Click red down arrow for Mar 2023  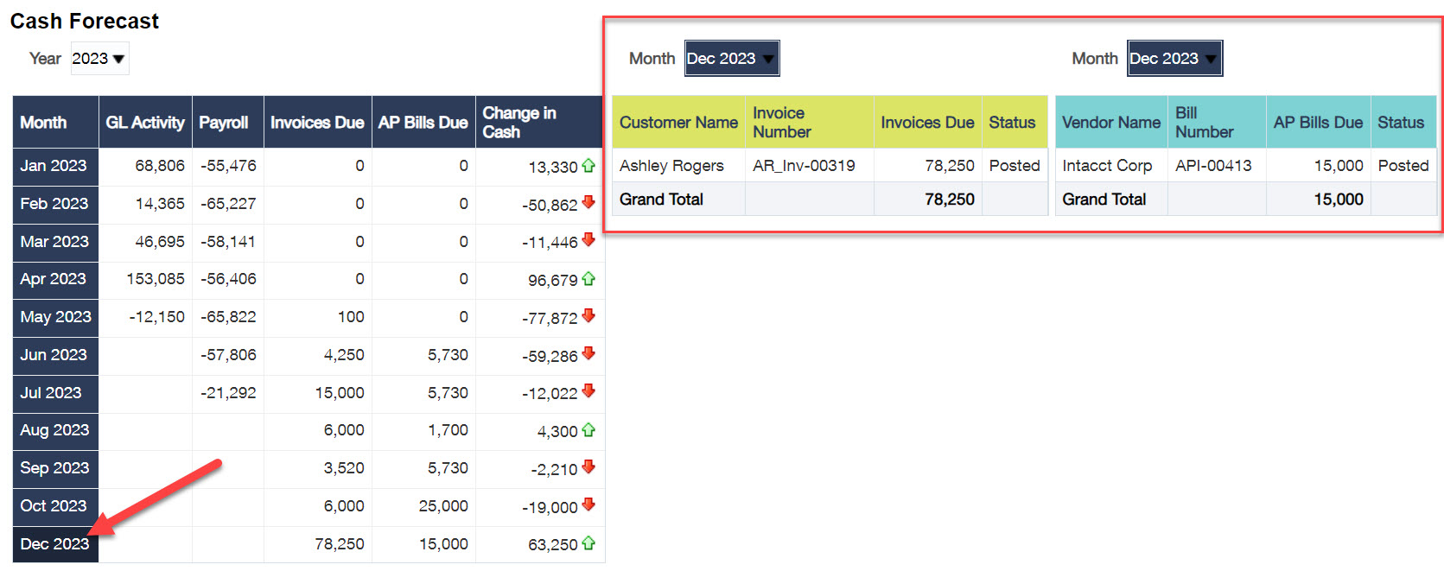click(588, 240)
